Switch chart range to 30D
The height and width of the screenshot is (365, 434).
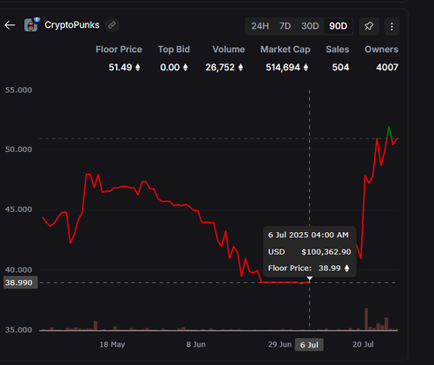pyautogui.click(x=310, y=26)
